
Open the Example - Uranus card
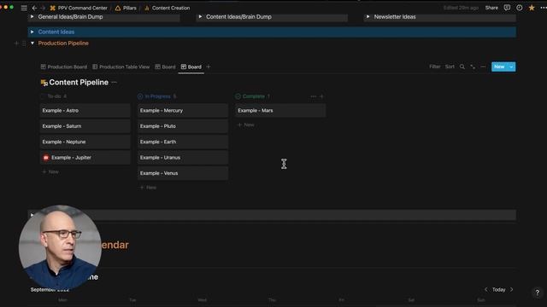(x=183, y=157)
